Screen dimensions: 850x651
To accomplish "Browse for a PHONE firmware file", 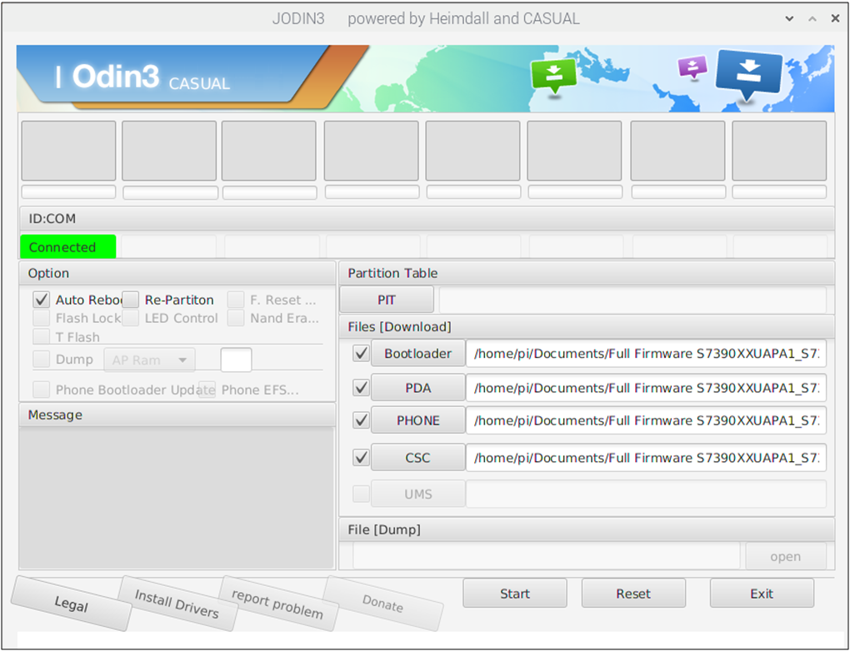I will [x=417, y=420].
